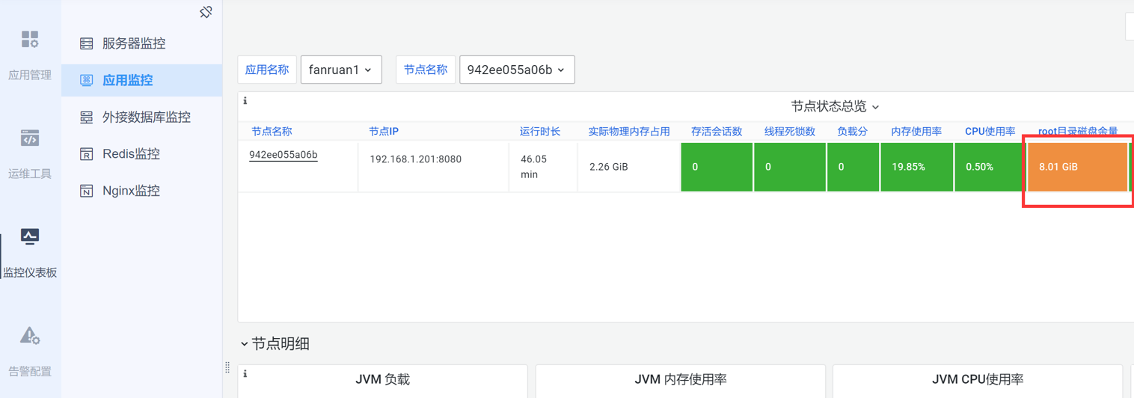Sort by 存活会话数 column header
This screenshot has width=1134, height=398.
717,131
